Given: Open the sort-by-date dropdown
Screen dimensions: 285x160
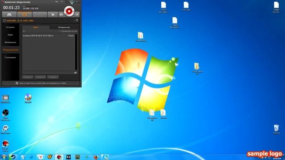Looking at the screenshot, I should (68, 31).
